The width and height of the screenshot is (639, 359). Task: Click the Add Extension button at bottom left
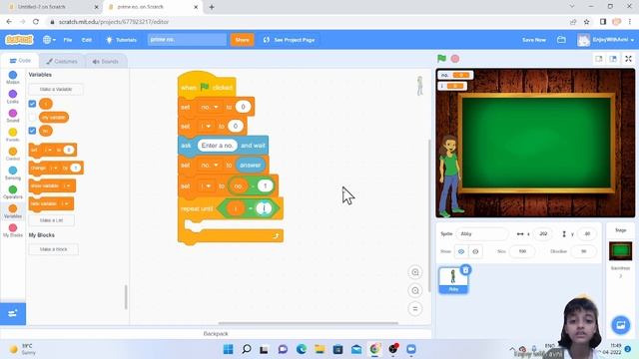tap(13, 313)
